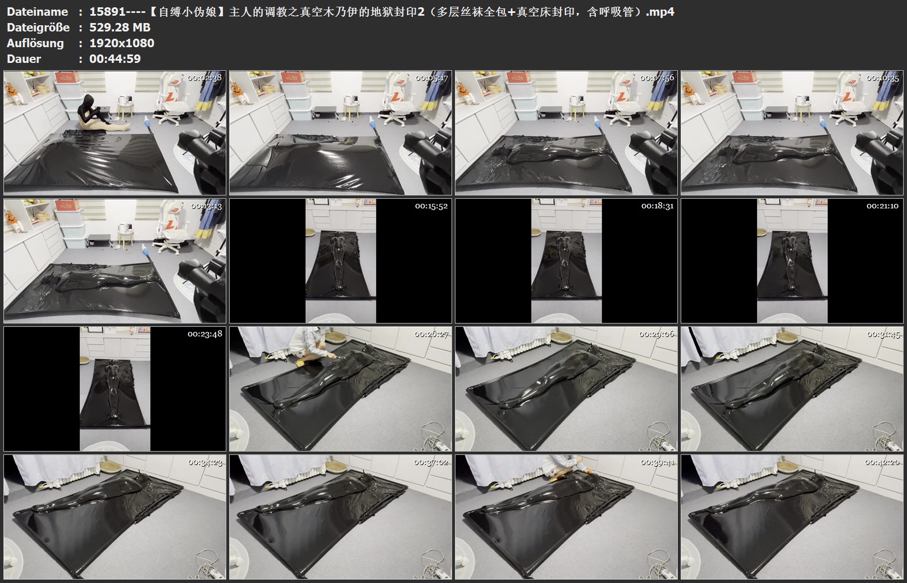Select the file size value 529.28 MB
The image size is (907, 583).
[x=120, y=28]
